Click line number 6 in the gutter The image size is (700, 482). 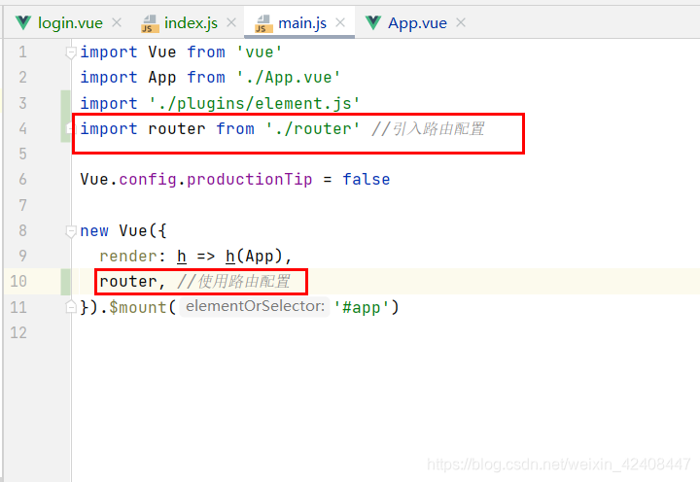(x=22, y=180)
